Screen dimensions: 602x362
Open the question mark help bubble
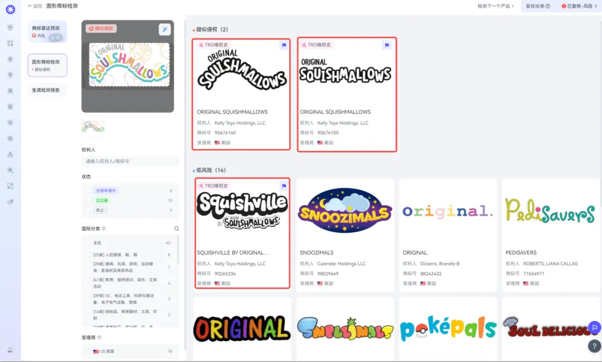coord(594,345)
